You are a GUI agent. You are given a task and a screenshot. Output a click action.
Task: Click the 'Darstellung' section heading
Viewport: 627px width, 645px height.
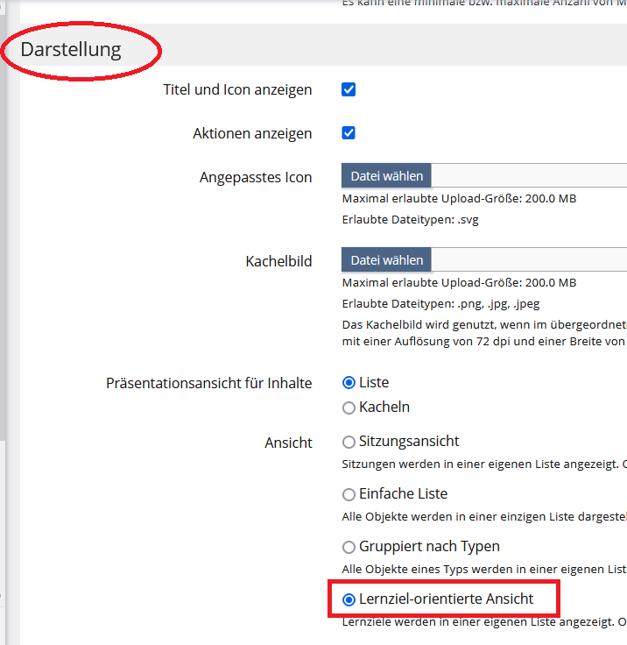point(71,49)
